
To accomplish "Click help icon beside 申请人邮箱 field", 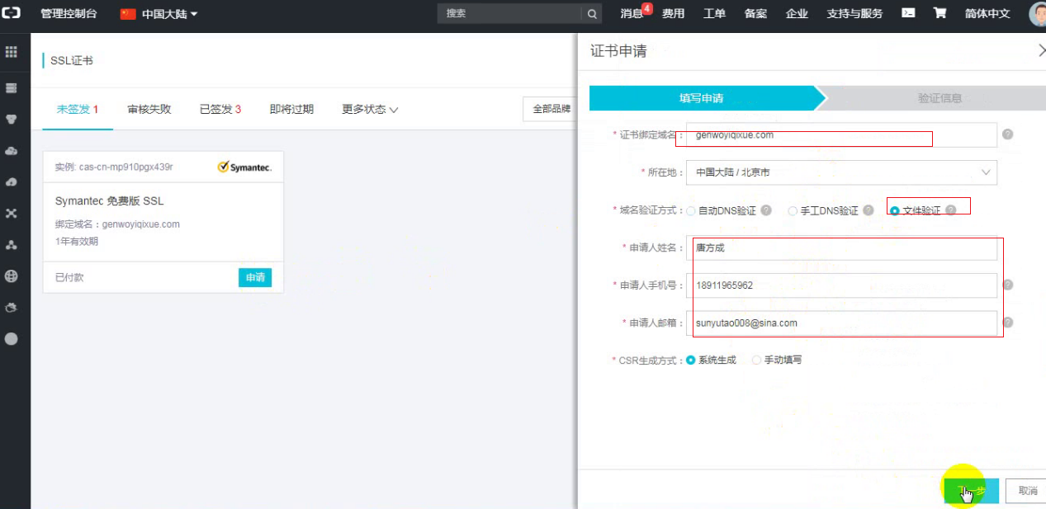I will 1008,323.
